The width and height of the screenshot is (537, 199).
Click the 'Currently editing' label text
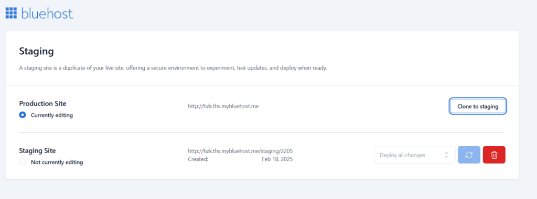52,115
